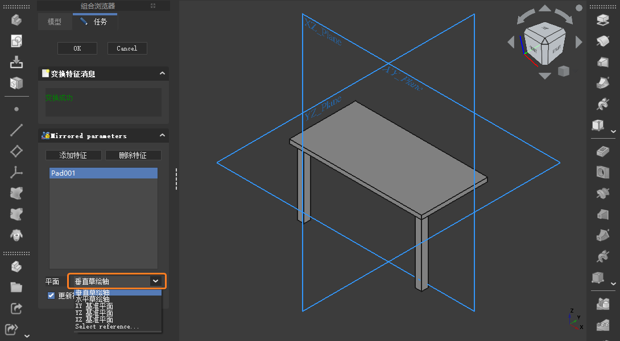Click the datum point tool icon
Screen dimensions: 620x341
point(16,109)
